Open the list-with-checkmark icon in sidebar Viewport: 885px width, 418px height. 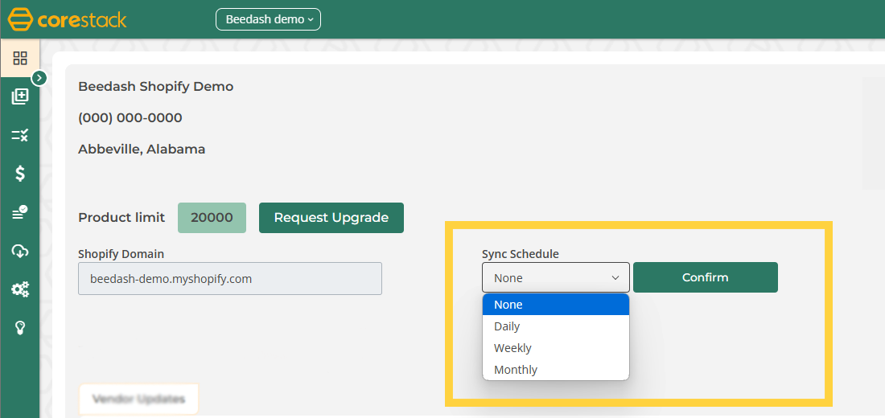pyautogui.click(x=20, y=213)
